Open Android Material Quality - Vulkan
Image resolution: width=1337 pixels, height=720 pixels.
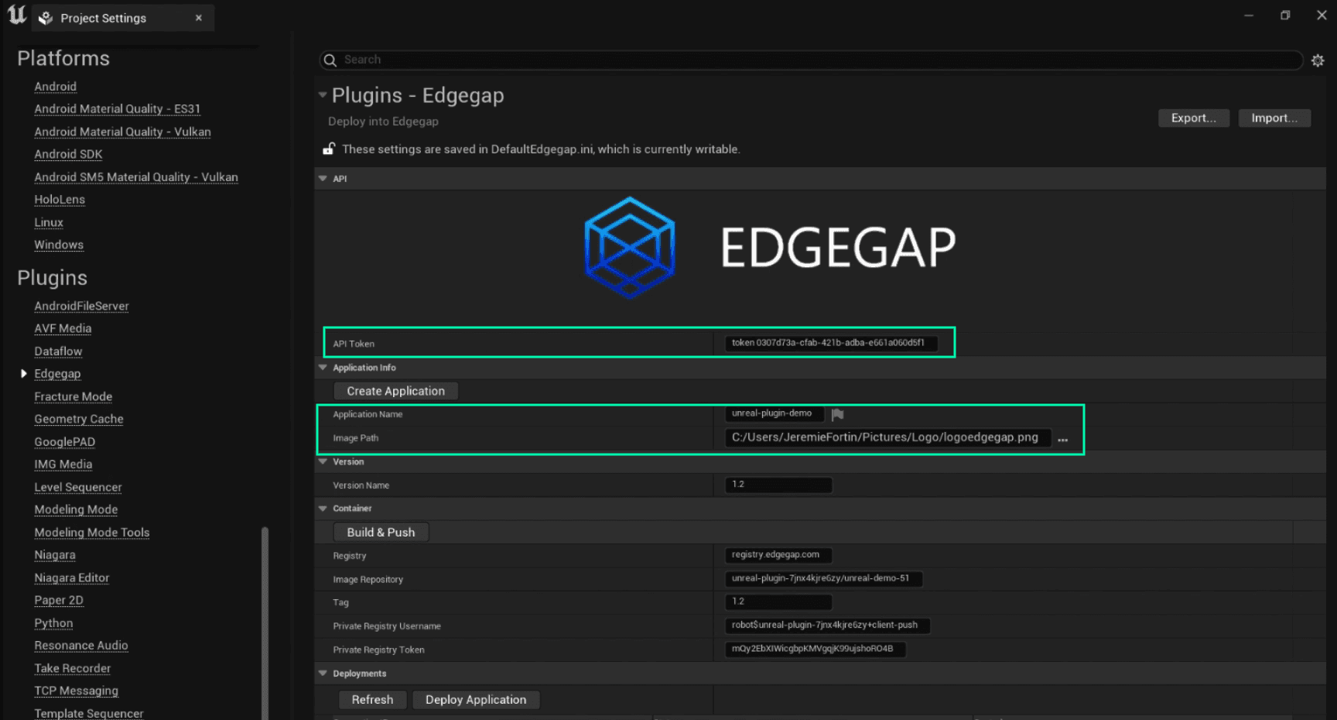point(122,132)
